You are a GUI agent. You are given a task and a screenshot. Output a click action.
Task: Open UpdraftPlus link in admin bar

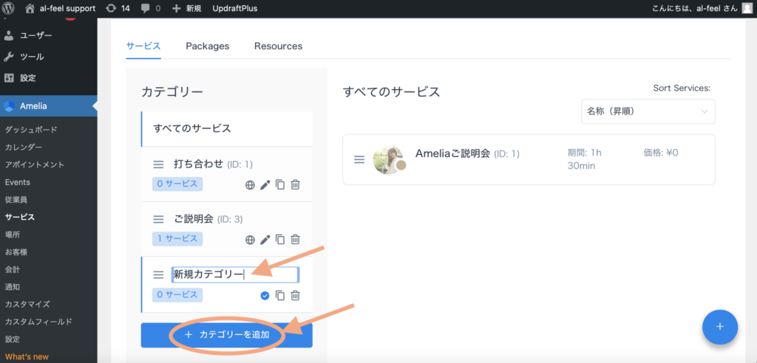(x=240, y=8)
